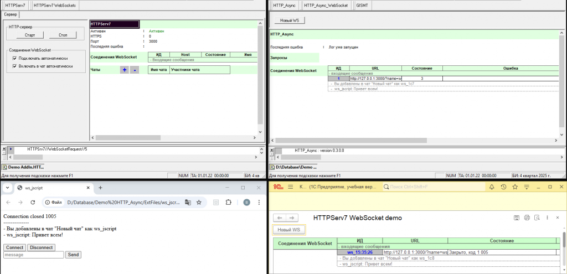Viewport: 567px width, 274px height.
Task: Click 'D:\Database\Demo' window taskbar item
Action: point(293,167)
